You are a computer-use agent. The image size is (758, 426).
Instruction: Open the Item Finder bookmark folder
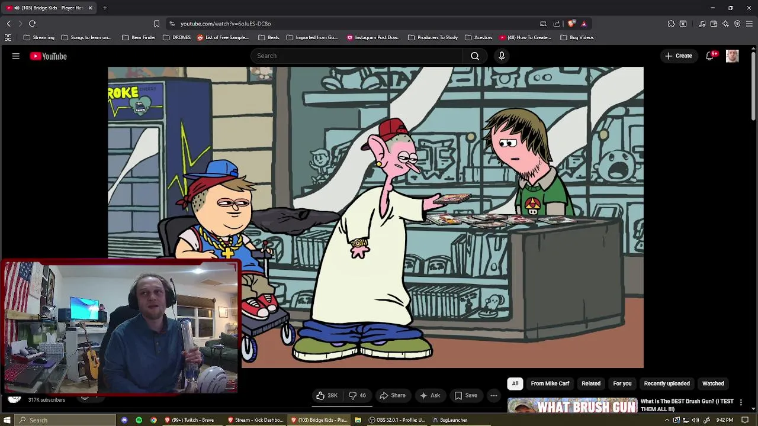[139, 37]
